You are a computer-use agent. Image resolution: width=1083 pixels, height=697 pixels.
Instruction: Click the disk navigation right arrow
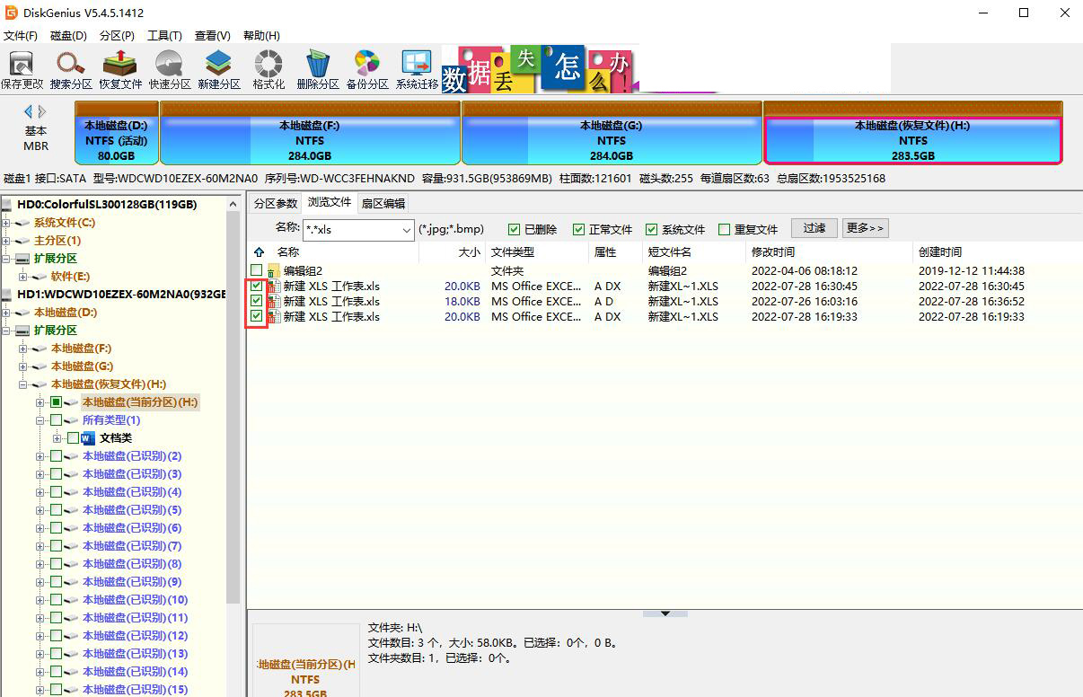[41, 111]
